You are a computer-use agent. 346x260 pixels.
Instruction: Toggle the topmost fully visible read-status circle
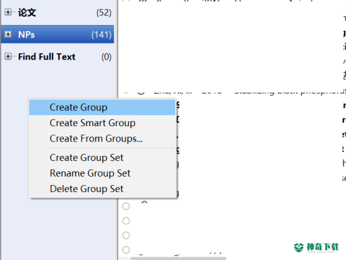126,206
